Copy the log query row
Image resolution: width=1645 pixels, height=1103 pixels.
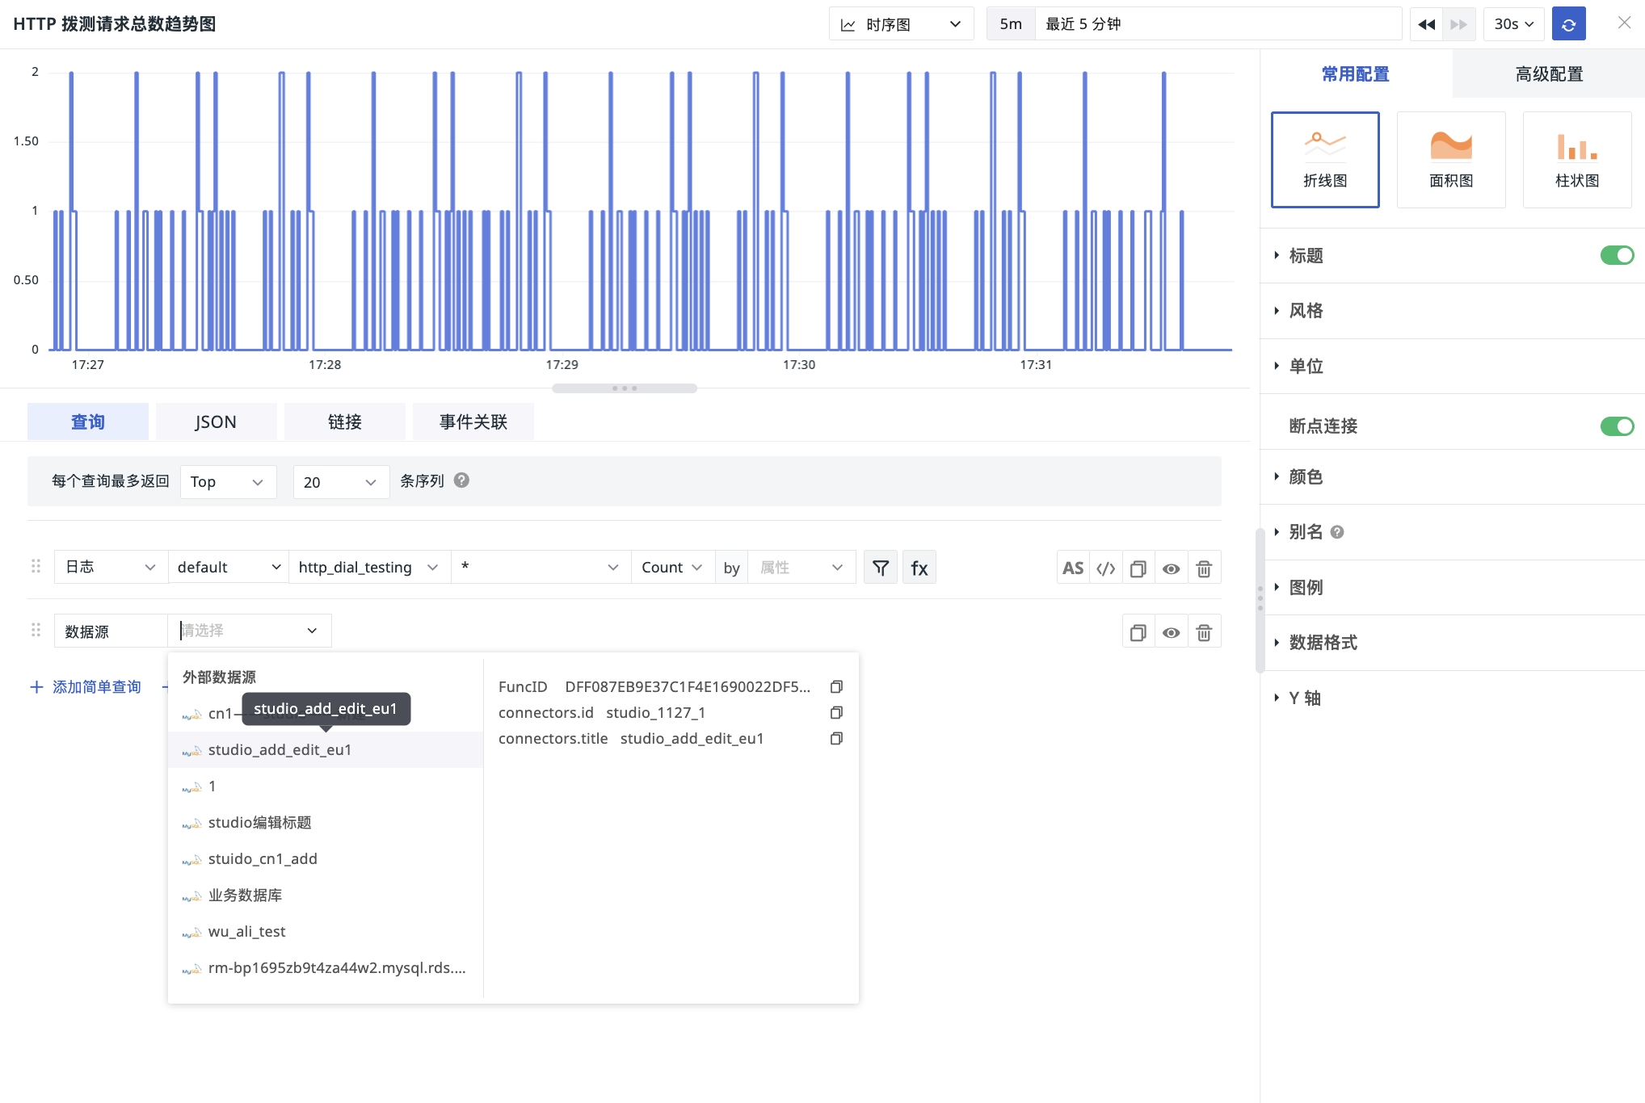[1138, 568]
